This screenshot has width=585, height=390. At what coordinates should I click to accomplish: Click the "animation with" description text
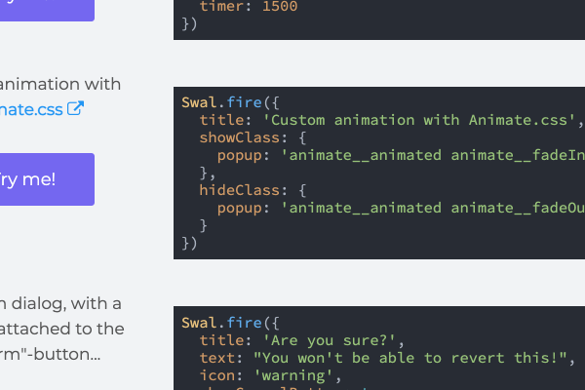pyautogui.click(x=60, y=84)
